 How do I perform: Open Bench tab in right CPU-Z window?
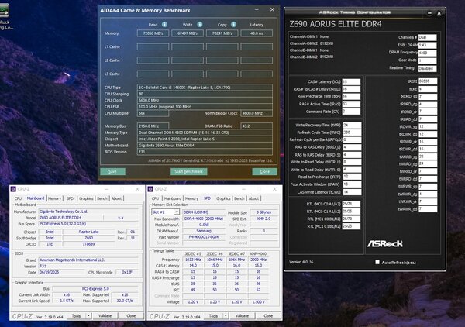click(239, 198)
